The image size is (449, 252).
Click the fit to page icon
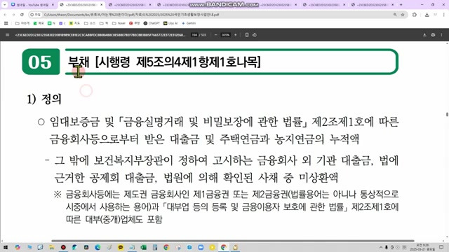click(247, 35)
